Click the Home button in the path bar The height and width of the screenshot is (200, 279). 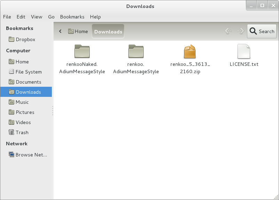pyautogui.click(x=78, y=31)
